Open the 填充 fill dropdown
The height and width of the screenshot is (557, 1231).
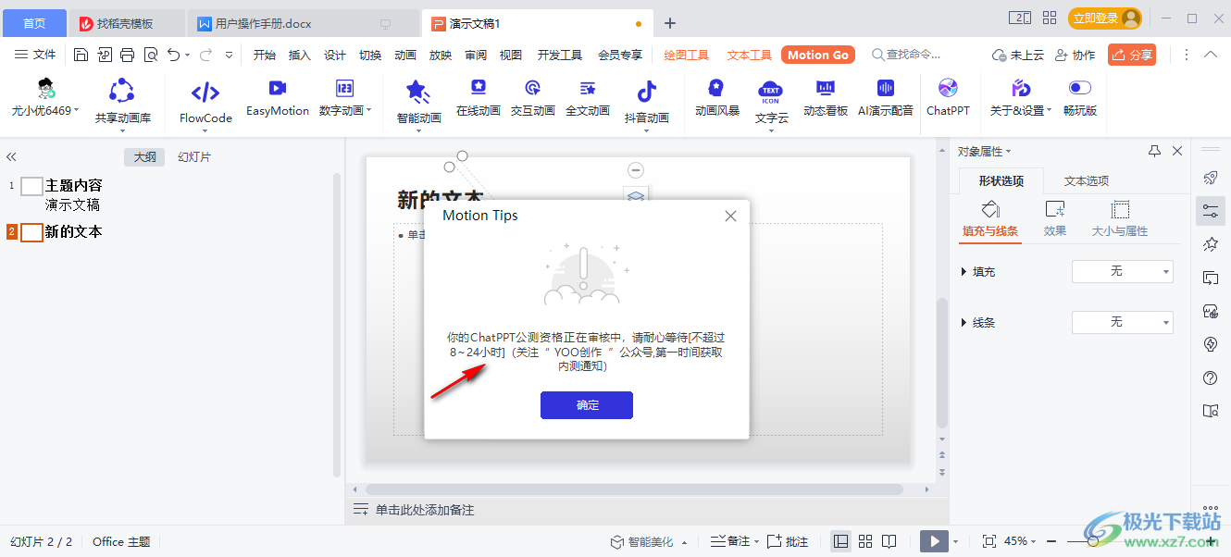pyautogui.click(x=1123, y=271)
